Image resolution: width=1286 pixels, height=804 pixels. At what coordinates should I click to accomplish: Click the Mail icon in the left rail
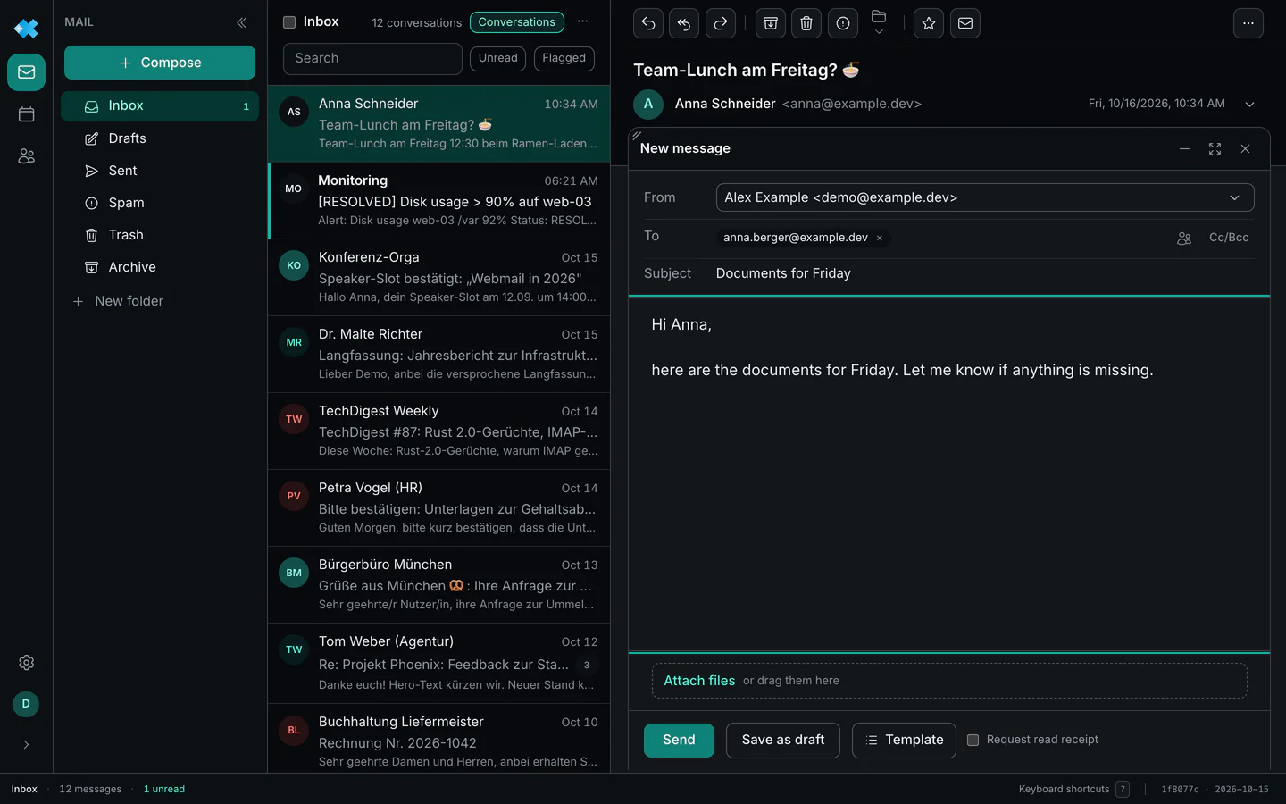pos(27,72)
